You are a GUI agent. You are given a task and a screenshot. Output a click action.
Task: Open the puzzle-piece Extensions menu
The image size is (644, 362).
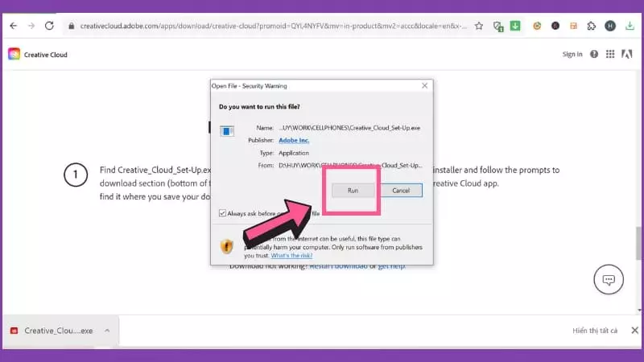pos(592,26)
